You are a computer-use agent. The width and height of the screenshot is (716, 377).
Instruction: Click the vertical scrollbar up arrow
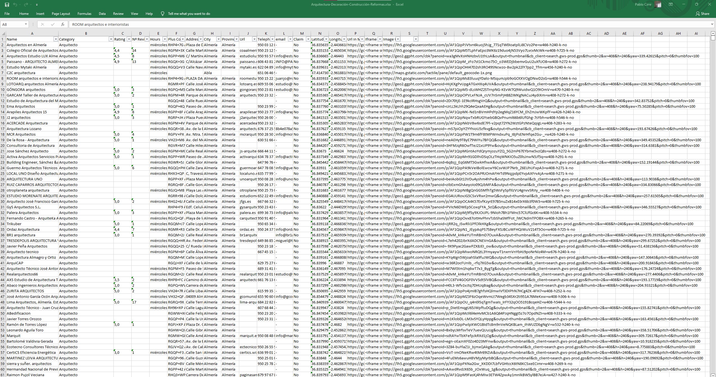(713, 34)
